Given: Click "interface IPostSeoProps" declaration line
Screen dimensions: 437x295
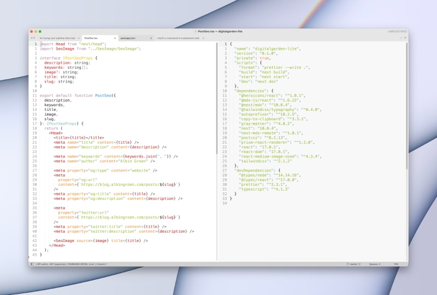Looking at the screenshot, I should 68,58.
